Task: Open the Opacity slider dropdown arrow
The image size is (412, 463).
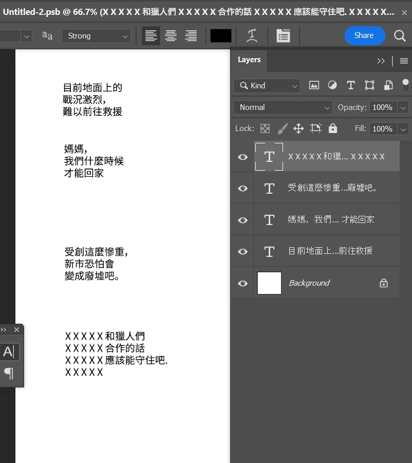Action: click(403, 107)
